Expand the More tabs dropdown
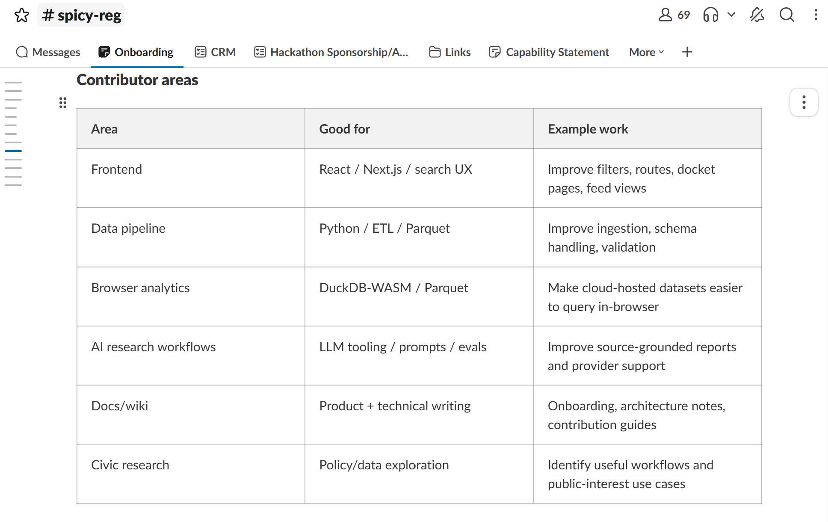The width and height of the screenshot is (828, 522). pos(647,52)
